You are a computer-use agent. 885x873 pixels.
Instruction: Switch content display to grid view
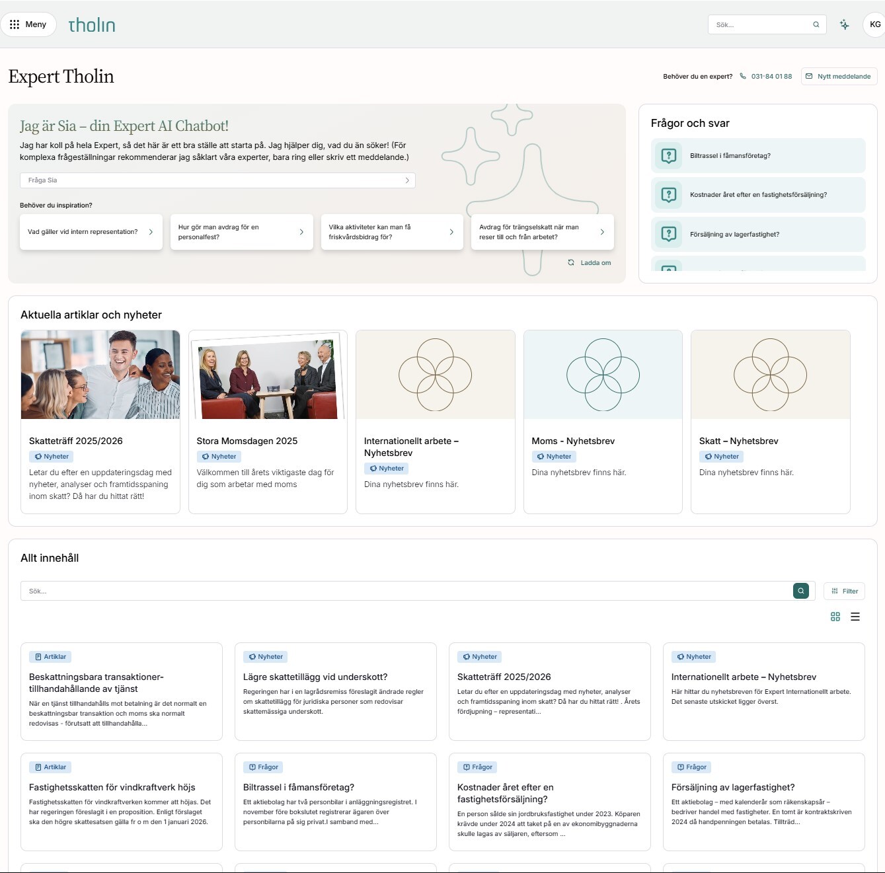pyautogui.click(x=835, y=617)
